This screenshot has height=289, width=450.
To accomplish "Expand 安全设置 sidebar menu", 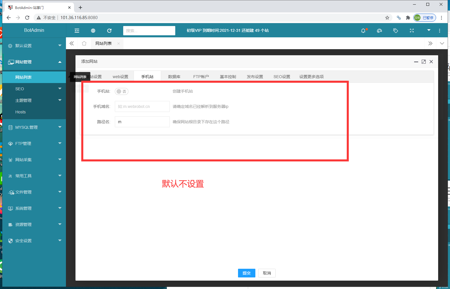I will point(34,241).
